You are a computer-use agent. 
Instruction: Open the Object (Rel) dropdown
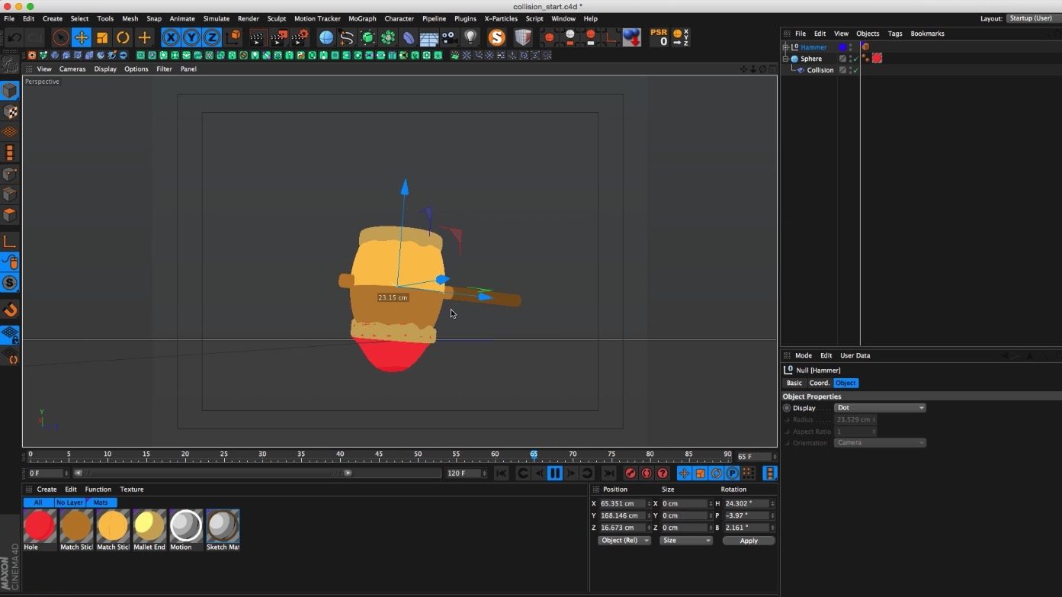coord(624,541)
